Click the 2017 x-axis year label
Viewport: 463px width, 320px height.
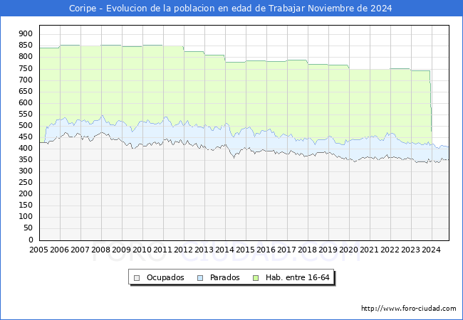pyautogui.click(x=287, y=250)
